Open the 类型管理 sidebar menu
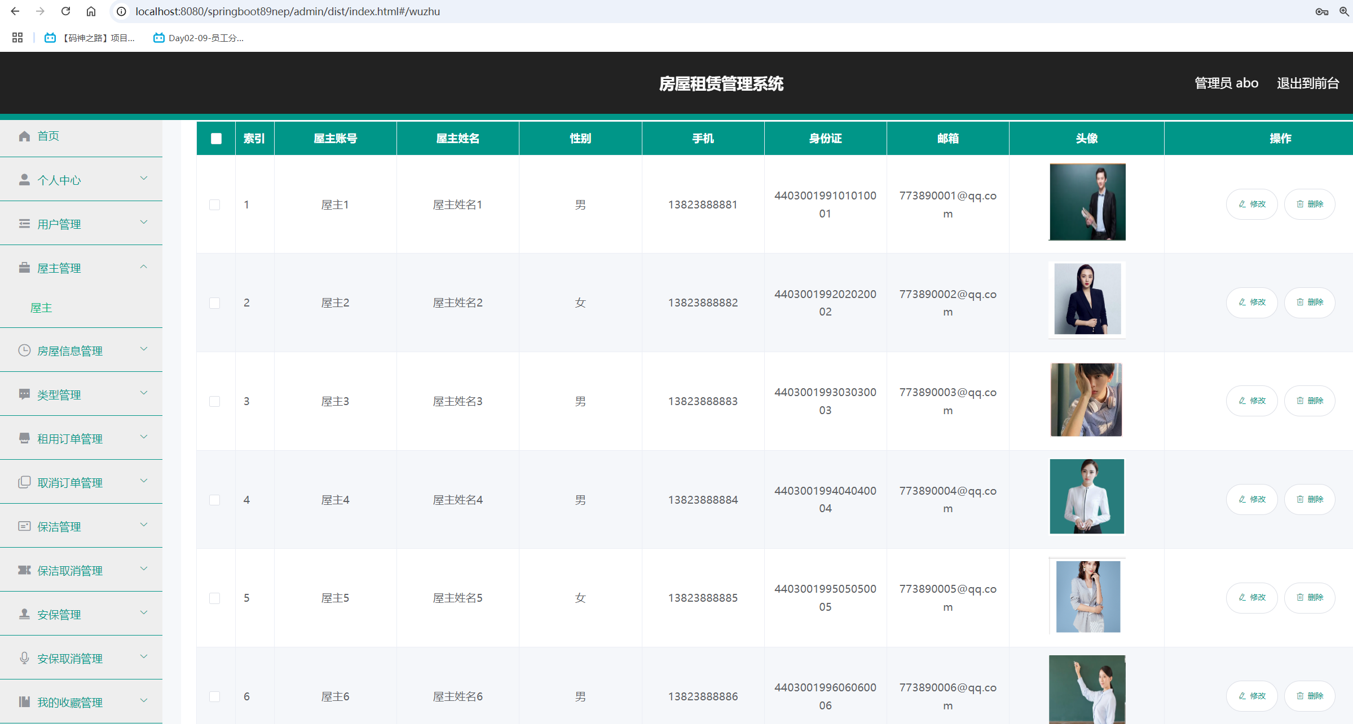 click(59, 394)
